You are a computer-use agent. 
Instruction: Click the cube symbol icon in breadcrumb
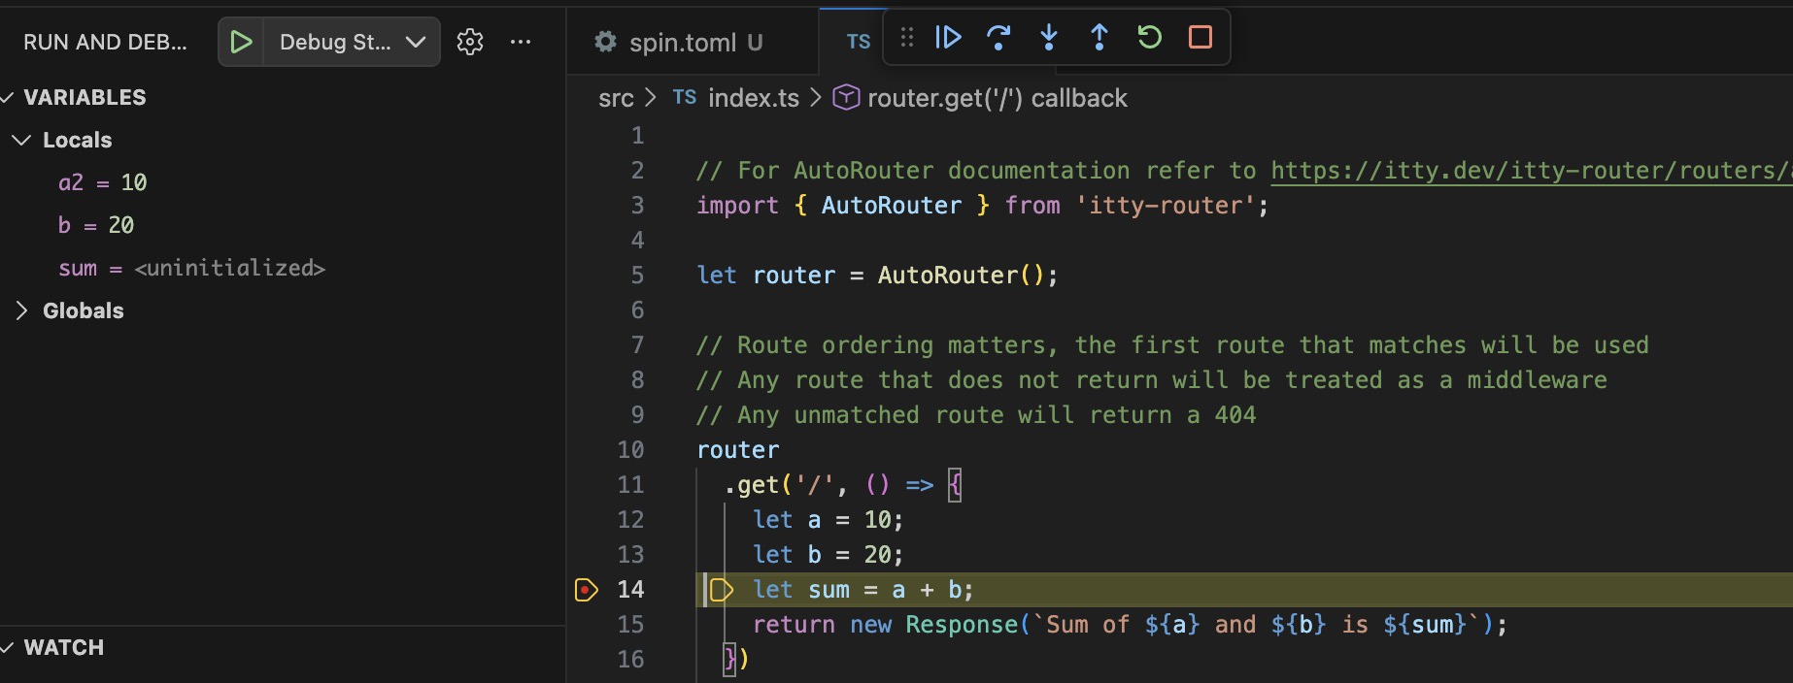tap(846, 97)
